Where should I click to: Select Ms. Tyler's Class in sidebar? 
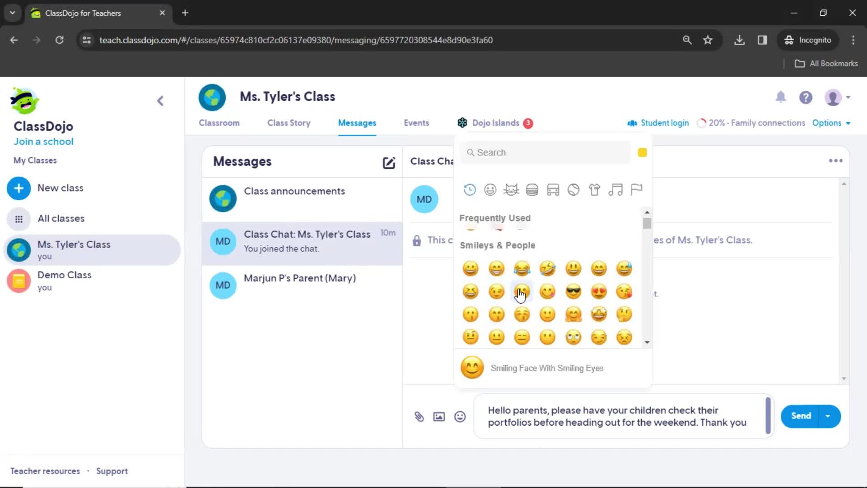[93, 250]
